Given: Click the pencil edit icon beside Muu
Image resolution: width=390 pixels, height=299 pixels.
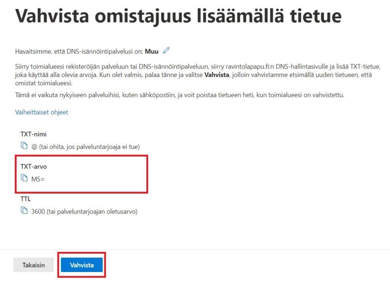Looking at the screenshot, I should [166, 50].
